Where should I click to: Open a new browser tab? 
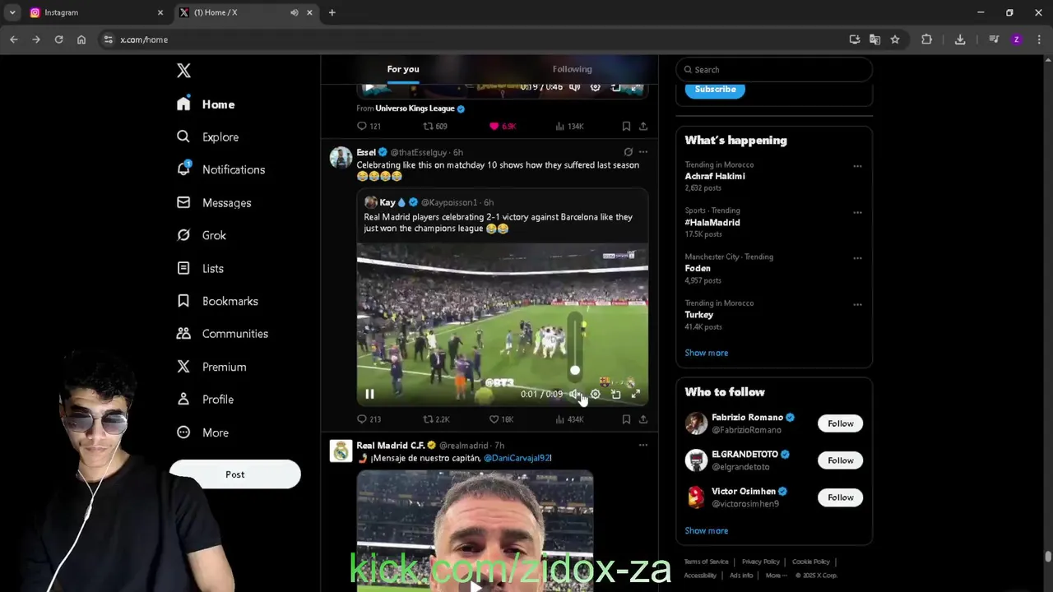point(332,12)
